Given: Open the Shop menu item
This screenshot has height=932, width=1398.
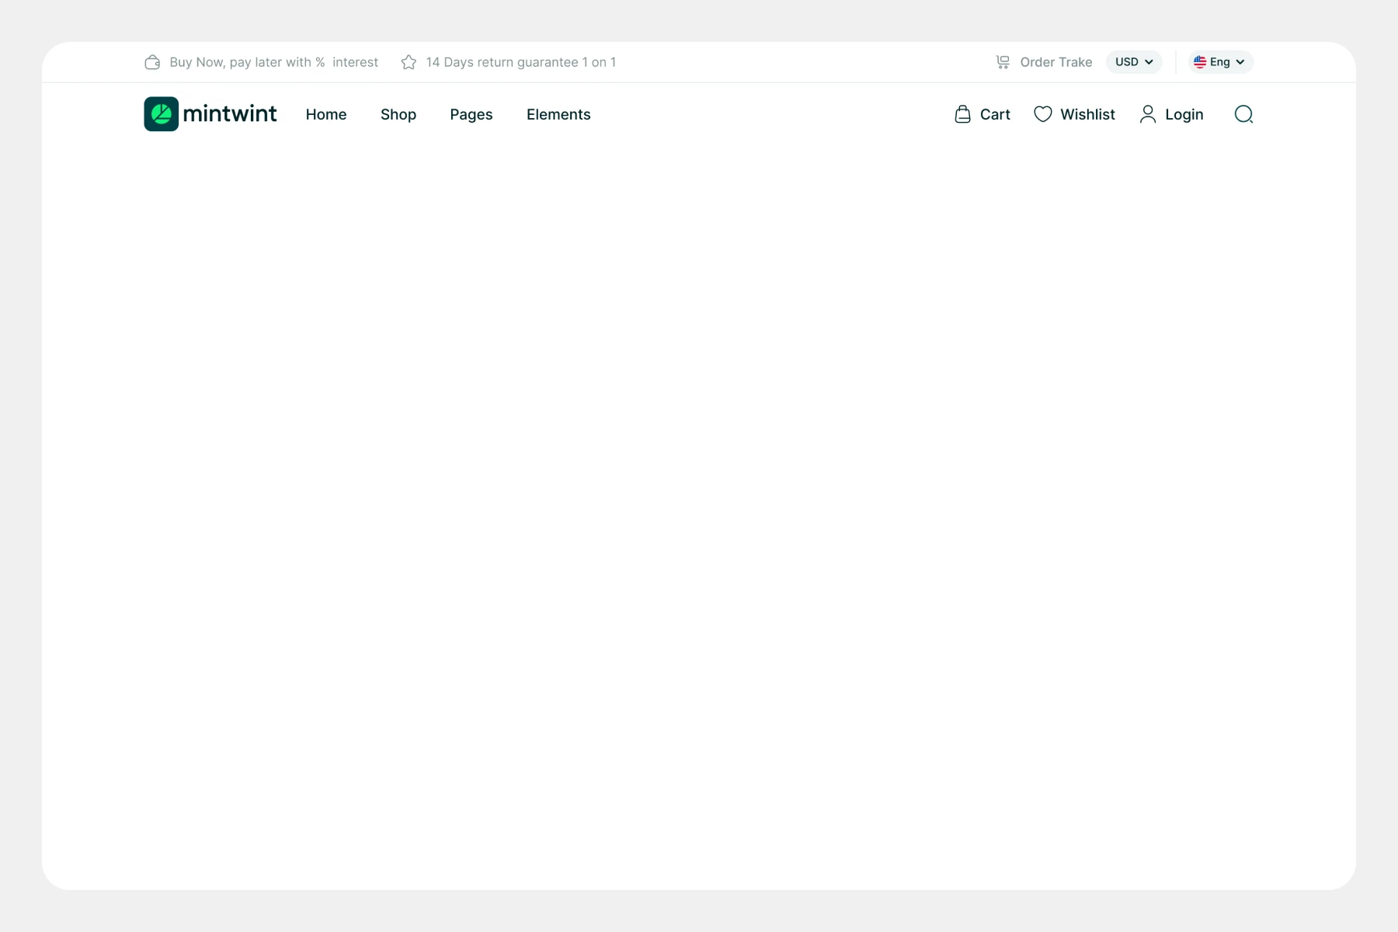Looking at the screenshot, I should [x=398, y=114].
